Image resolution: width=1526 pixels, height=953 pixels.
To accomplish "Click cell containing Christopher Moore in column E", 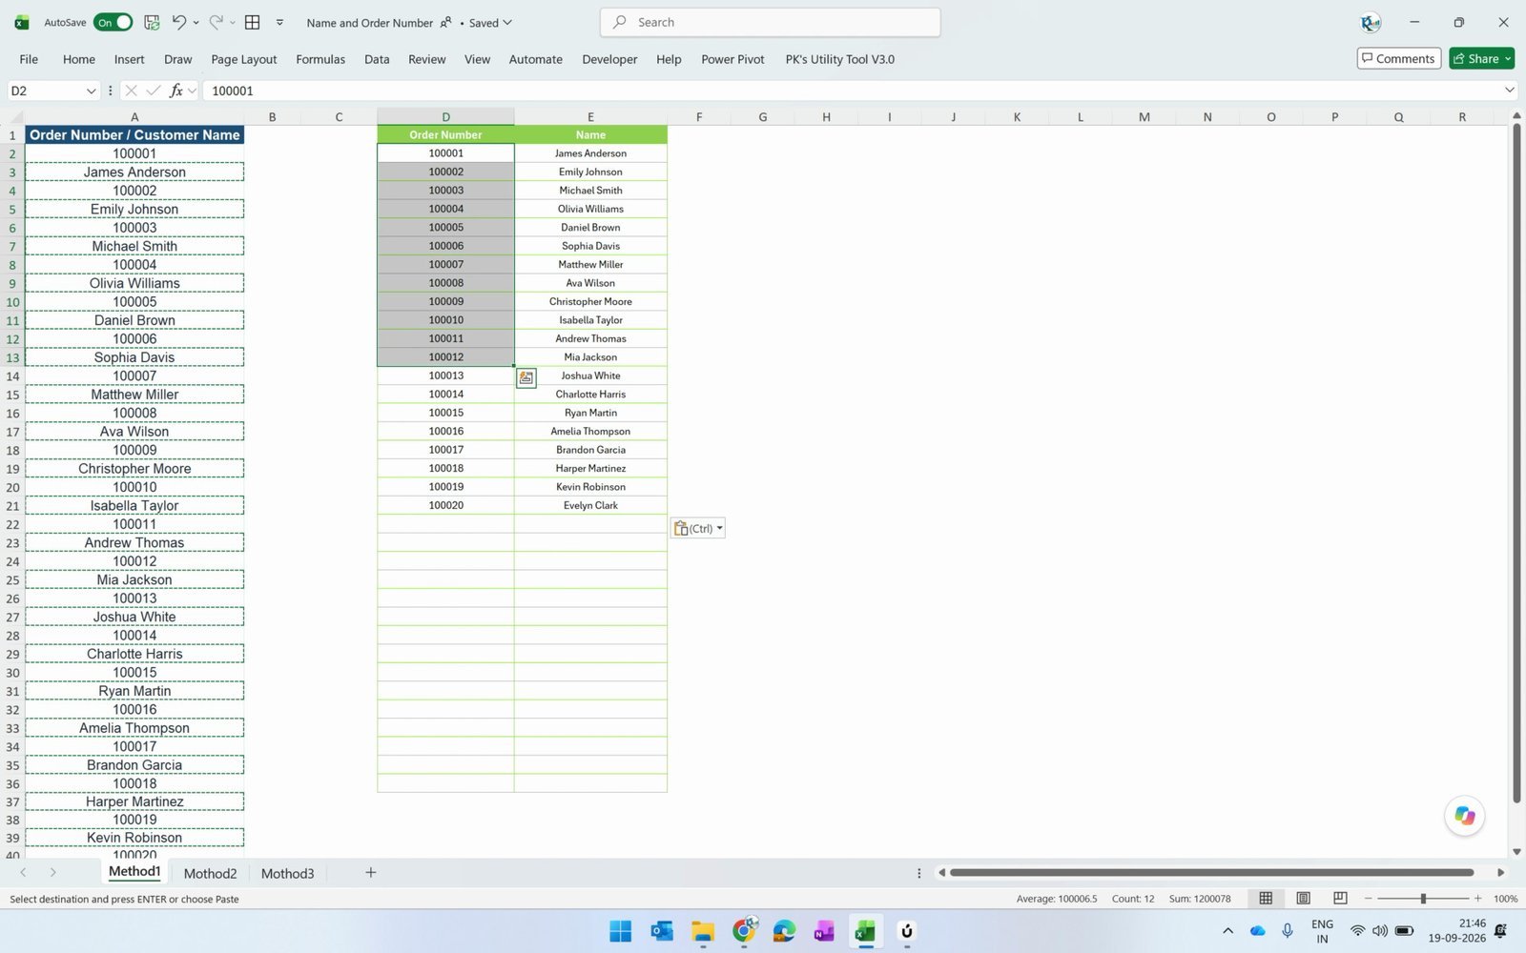I will click(590, 301).
